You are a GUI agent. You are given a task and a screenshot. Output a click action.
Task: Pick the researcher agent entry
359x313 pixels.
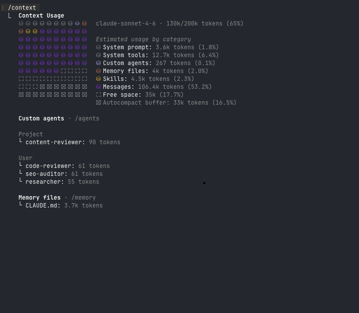(x=44, y=182)
